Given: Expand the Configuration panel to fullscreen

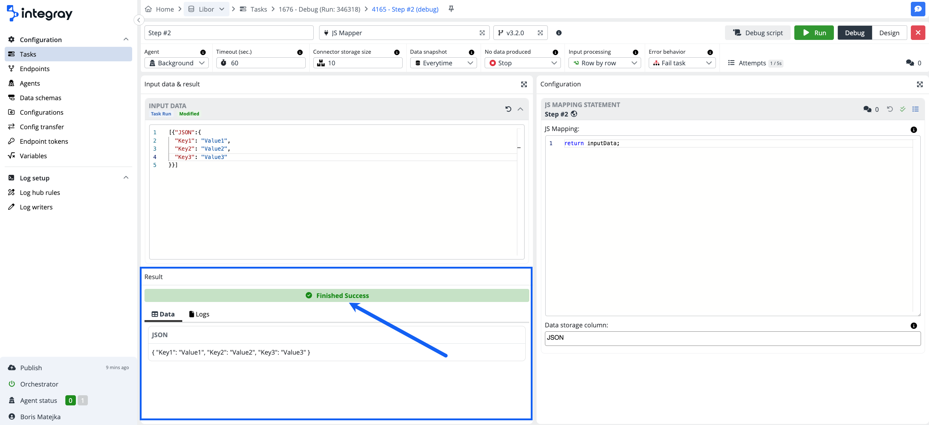Looking at the screenshot, I should point(920,84).
